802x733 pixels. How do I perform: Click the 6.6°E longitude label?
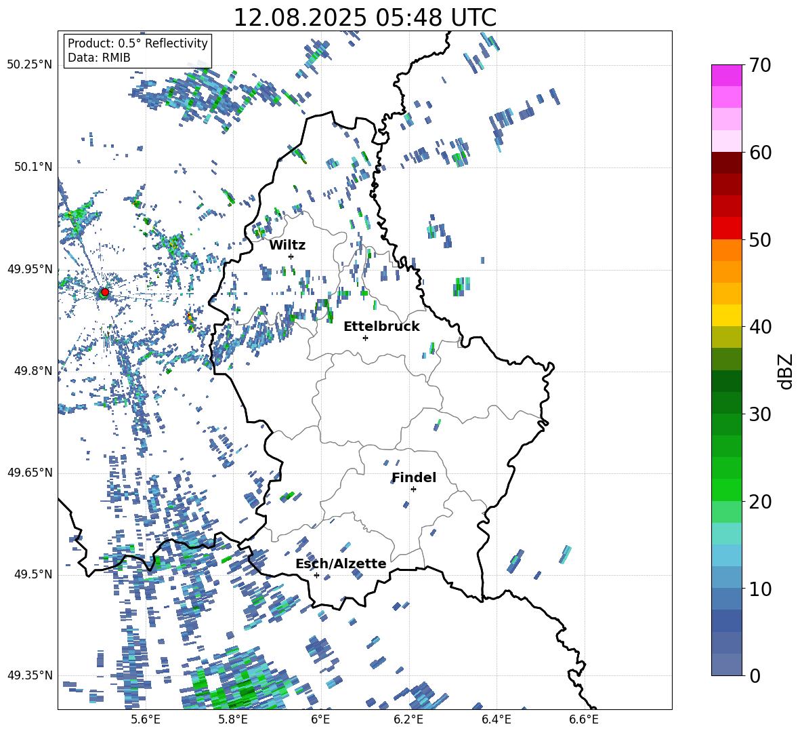(584, 719)
